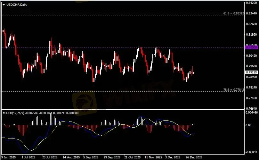Viewport: 259px width, 160px height.
Task: Select the MACD value -0.002506 in the header
Action: click(32, 113)
